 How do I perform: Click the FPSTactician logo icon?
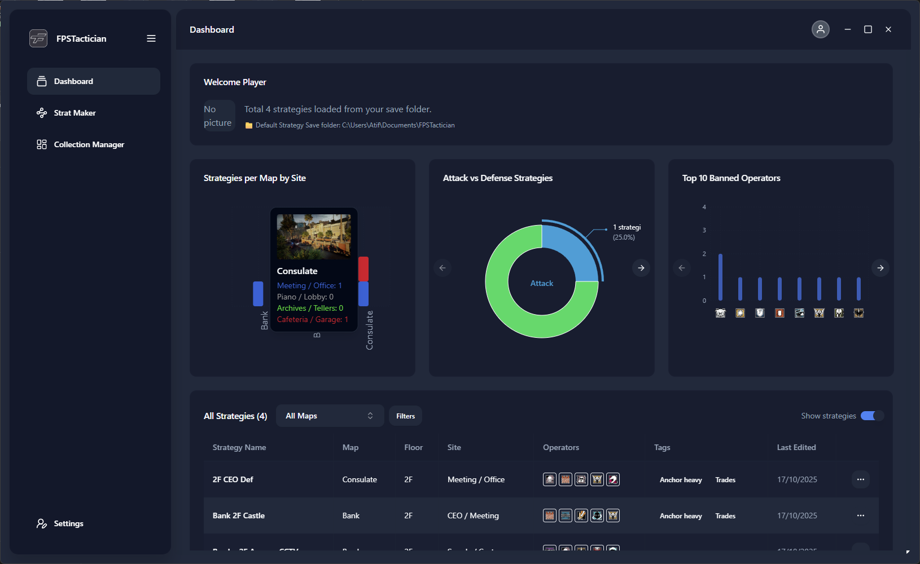click(x=38, y=38)
